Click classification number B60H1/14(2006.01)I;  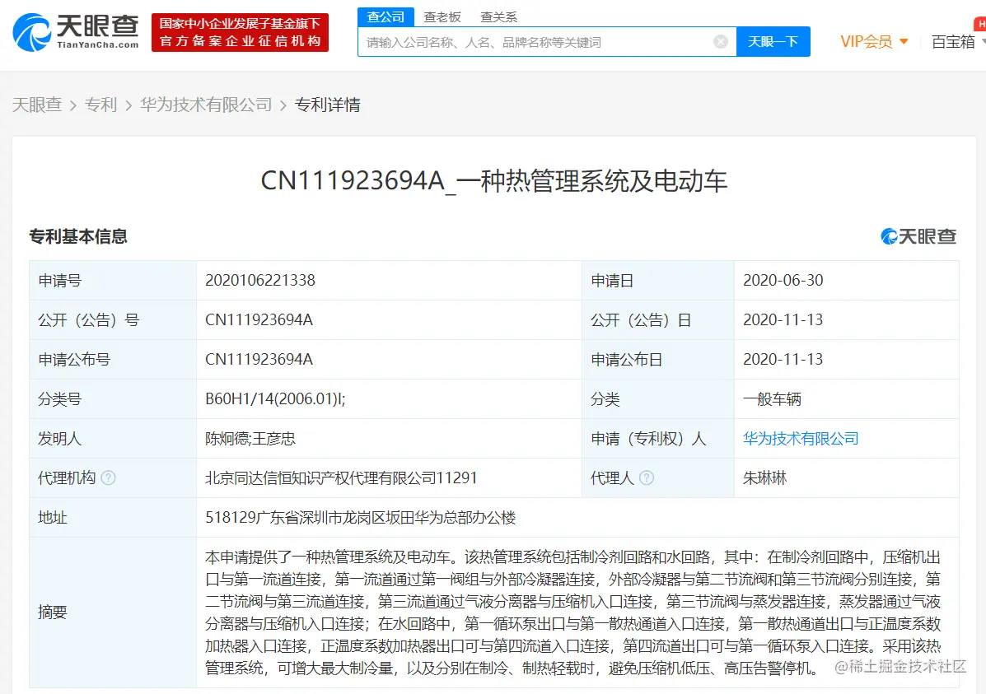[x=275, y=399]
